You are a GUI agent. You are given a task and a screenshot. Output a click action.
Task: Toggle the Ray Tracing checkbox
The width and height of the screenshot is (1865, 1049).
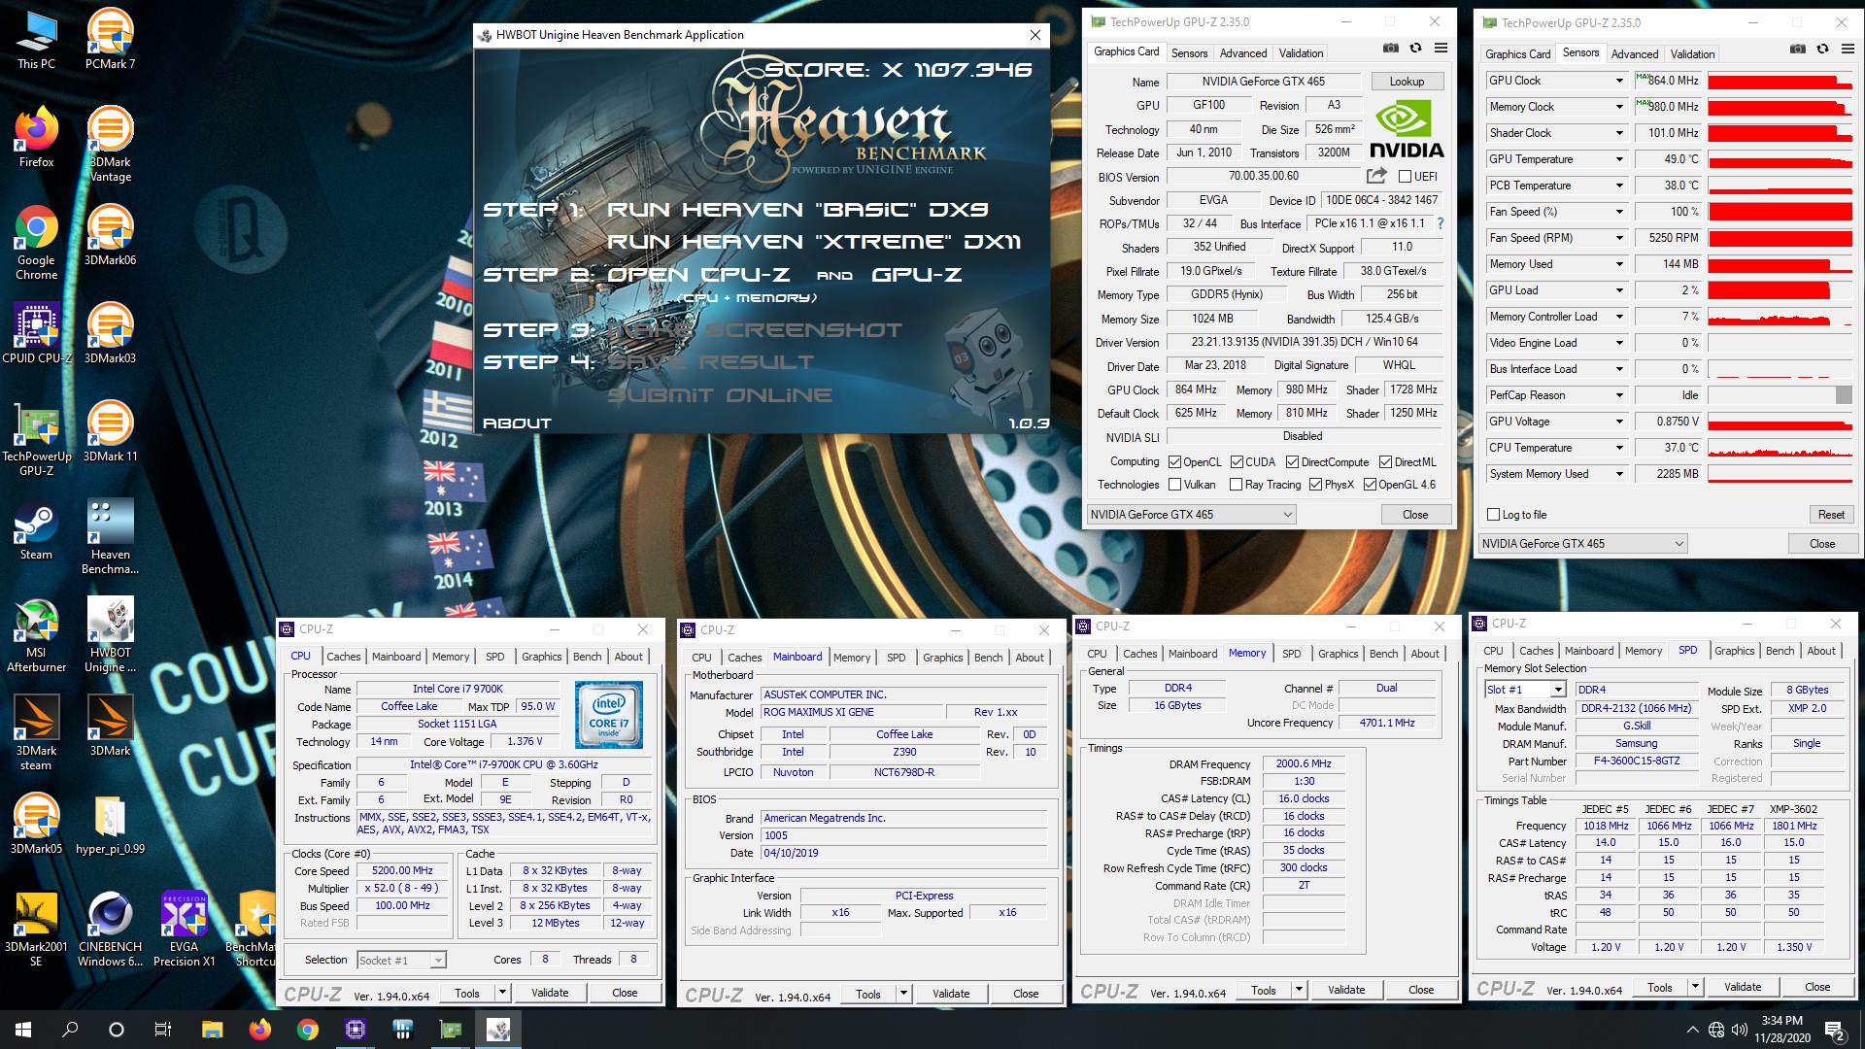(1236, 485)
